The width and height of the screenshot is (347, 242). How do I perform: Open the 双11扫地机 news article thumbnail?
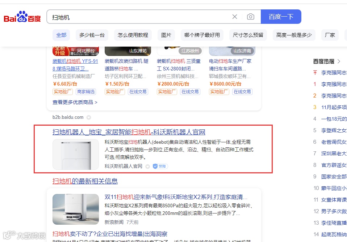(x=76, y=209)
